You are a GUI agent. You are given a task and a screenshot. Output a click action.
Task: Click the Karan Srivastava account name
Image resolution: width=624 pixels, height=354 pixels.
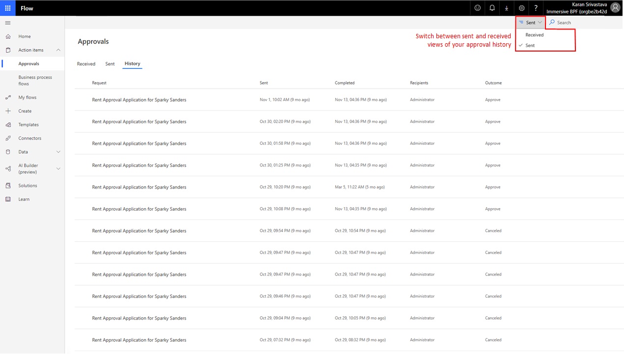[589, 4]
